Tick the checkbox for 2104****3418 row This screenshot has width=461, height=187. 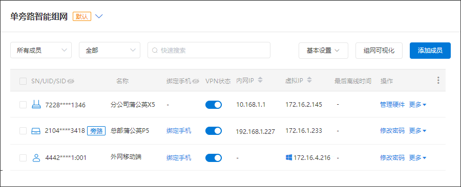click(23, 131)
